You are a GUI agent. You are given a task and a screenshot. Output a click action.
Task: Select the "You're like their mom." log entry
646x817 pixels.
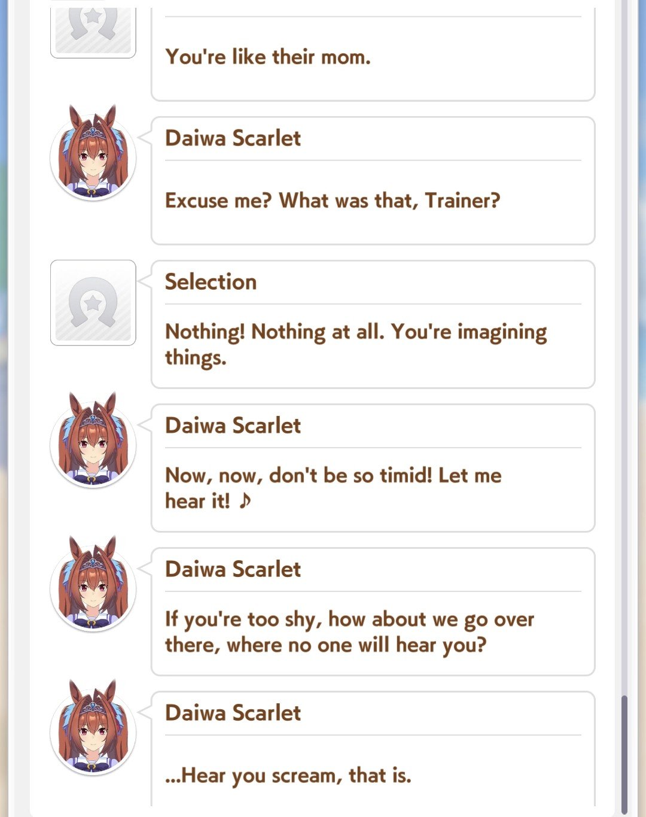[373, 54]
